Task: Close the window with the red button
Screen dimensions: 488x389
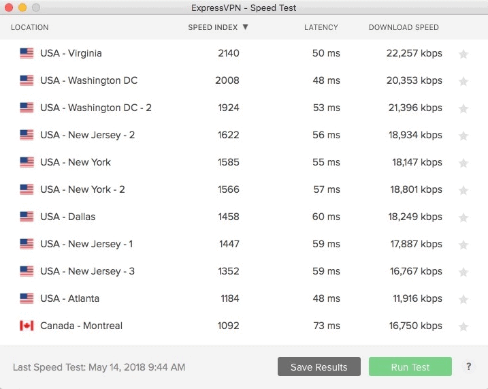Action: tap(9, 7)
